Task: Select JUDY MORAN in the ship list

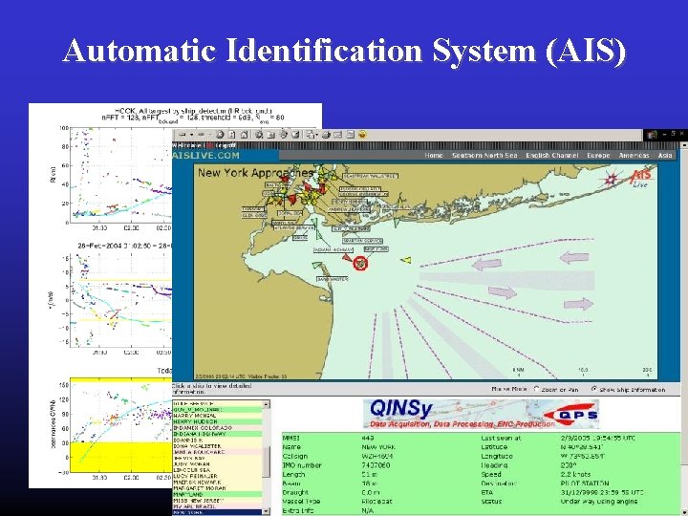Action: (217, 464)
